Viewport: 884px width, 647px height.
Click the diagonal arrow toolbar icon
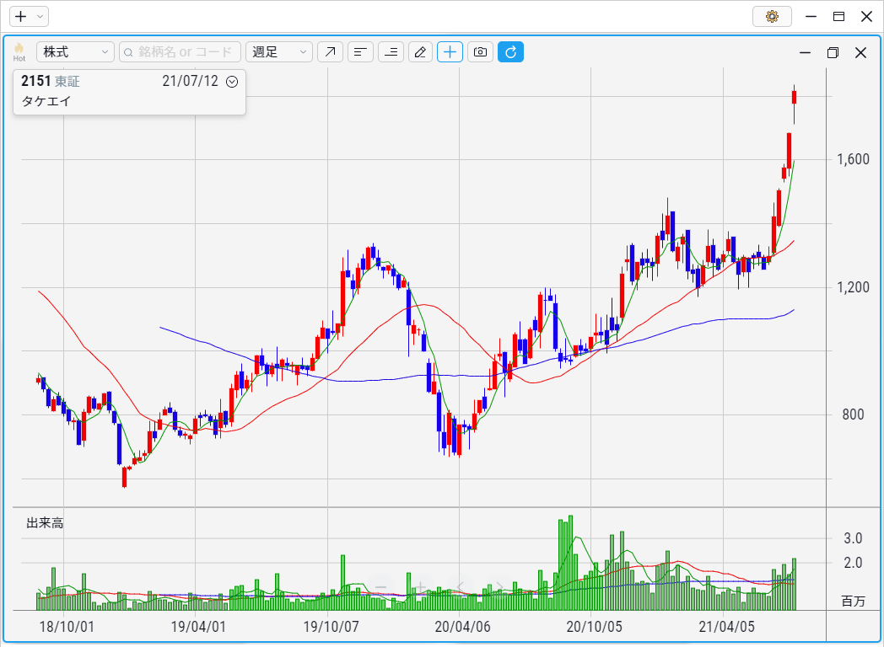tap(331, 52)
